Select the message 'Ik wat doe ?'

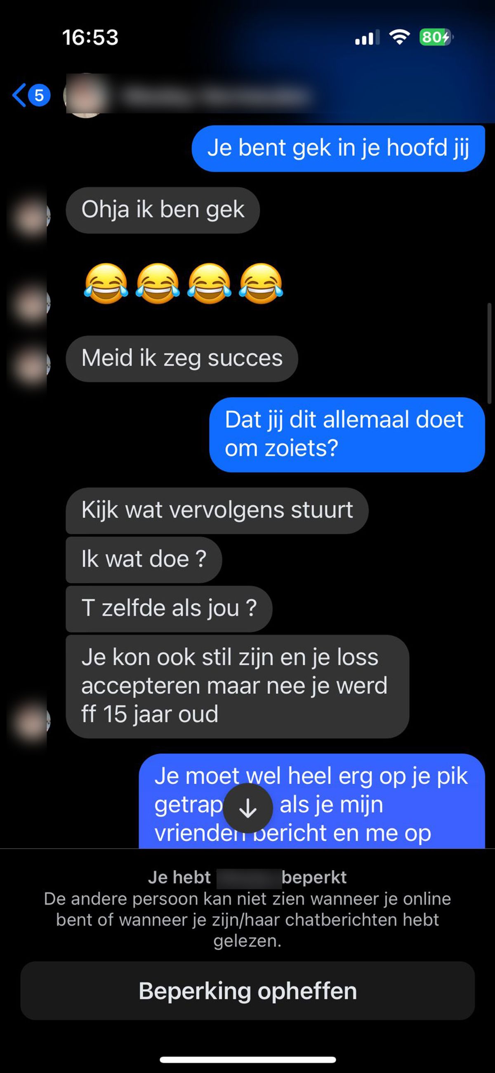[144, 559]
